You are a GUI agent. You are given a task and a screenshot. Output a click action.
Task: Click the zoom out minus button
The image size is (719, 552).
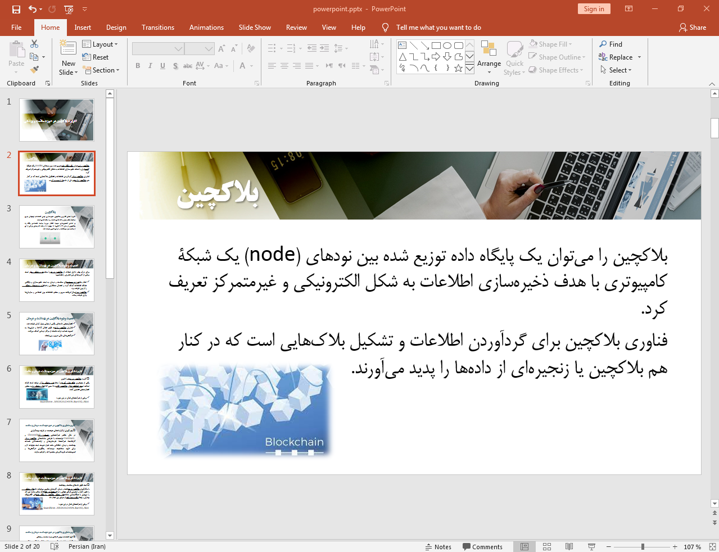608,546
